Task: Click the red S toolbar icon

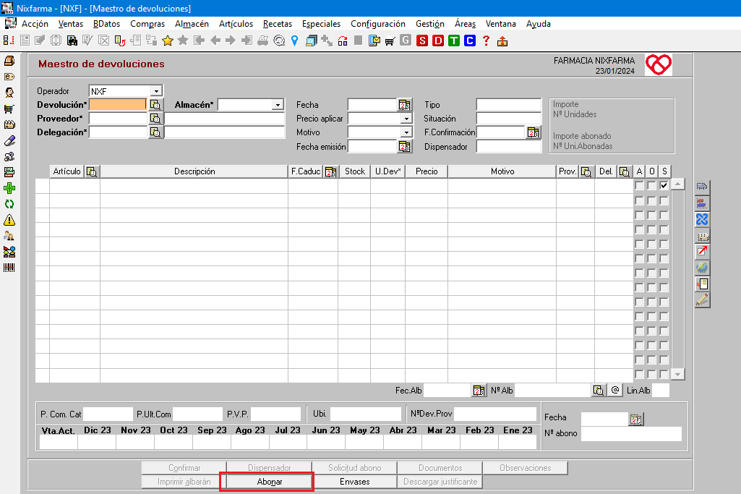Action: [422, 41]
